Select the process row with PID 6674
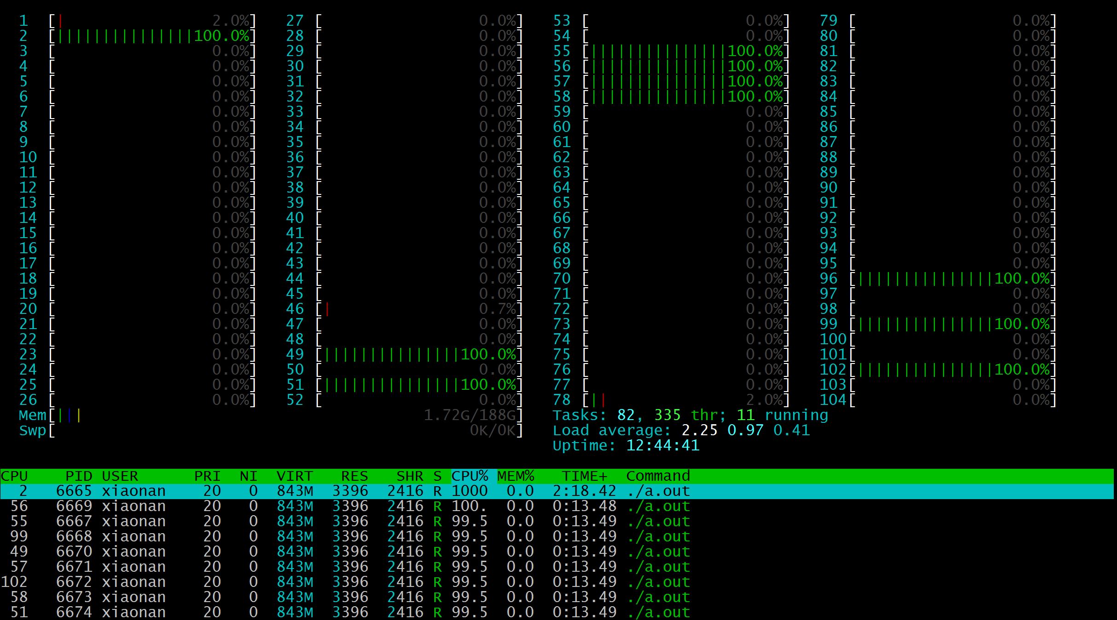 pyautogui.click(x=74, y=612)
